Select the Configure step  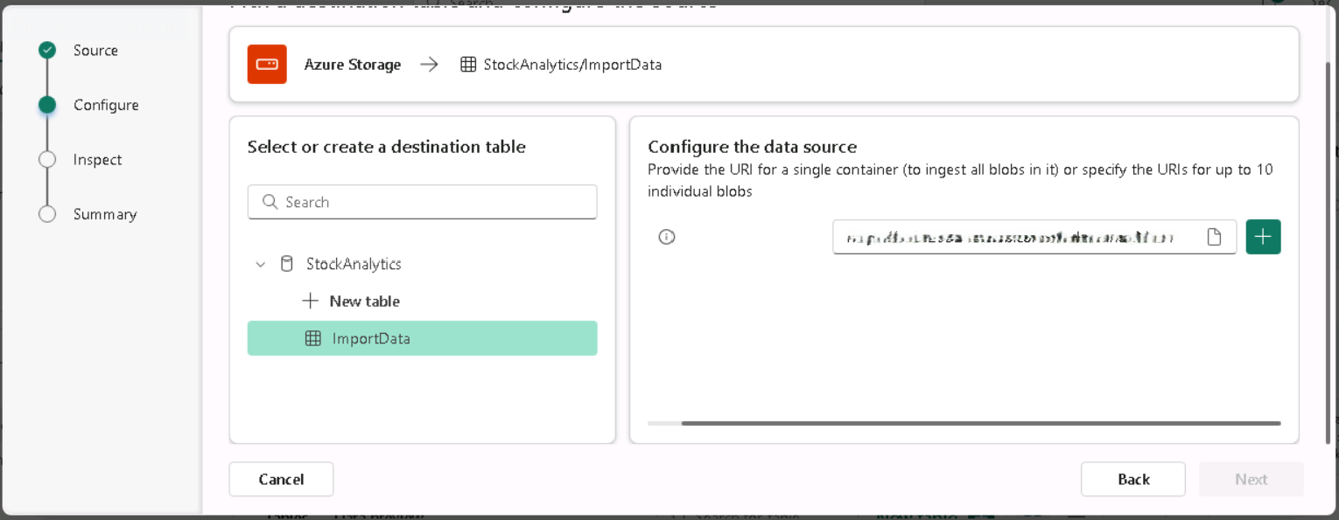pyautogui.click(x=106, y=105)
